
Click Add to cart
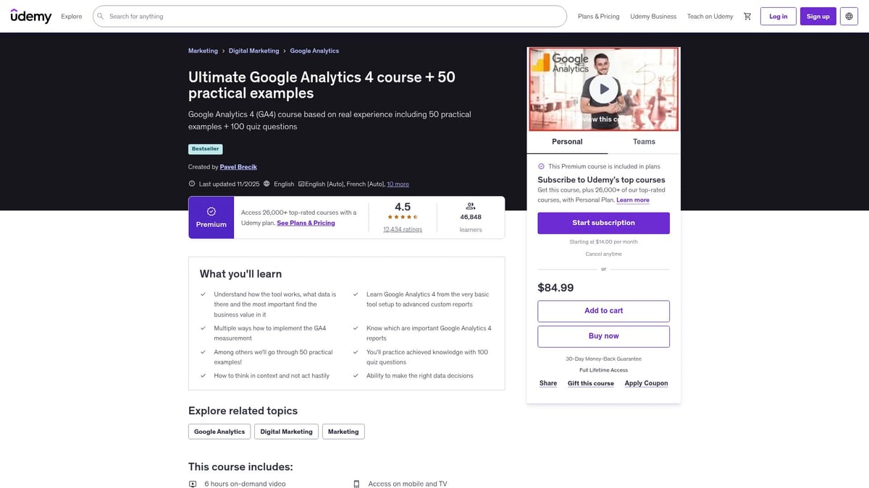(x=603, y=311)
